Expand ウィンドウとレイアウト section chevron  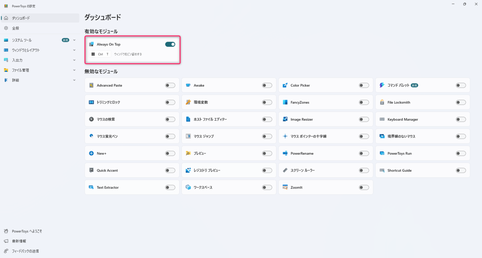click(x=74, y=50)
